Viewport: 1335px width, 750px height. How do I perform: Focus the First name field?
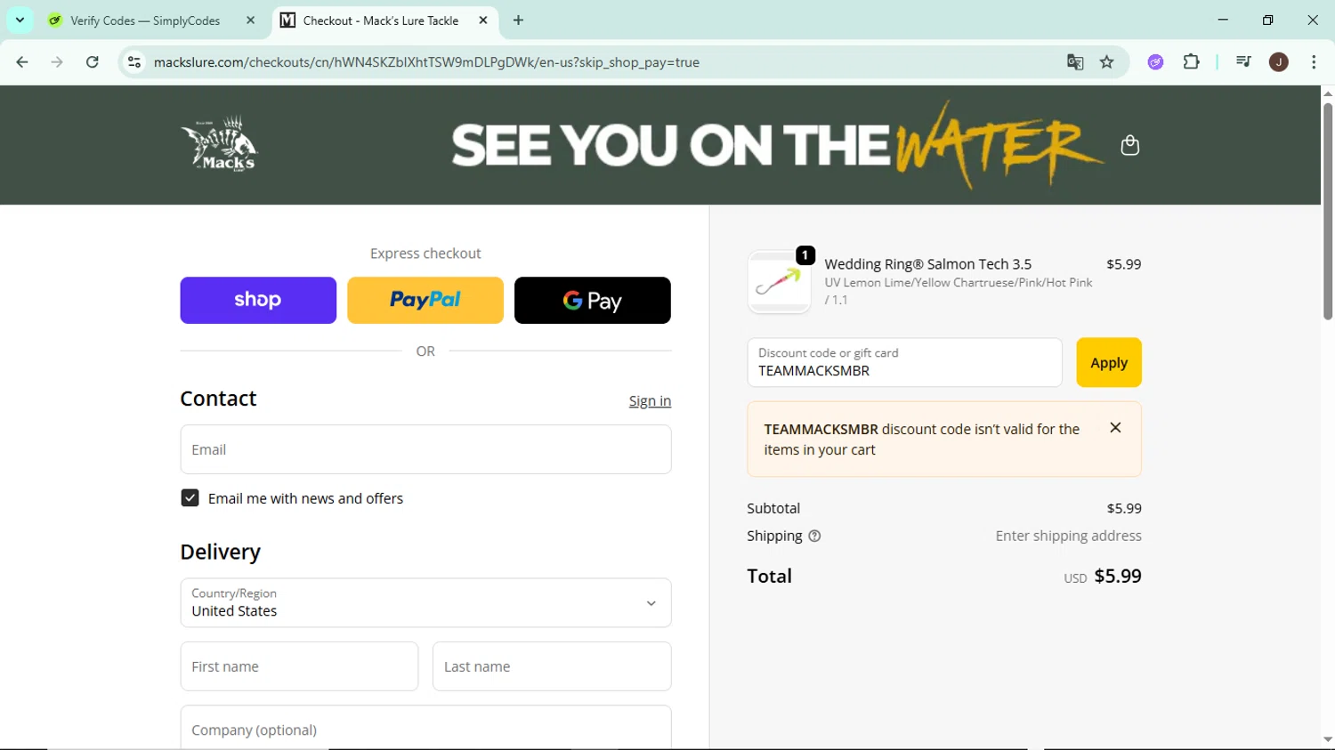[299, 666]
